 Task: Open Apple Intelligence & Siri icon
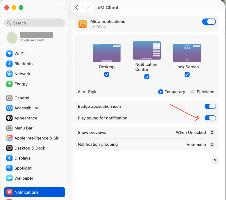click(9, 138)
